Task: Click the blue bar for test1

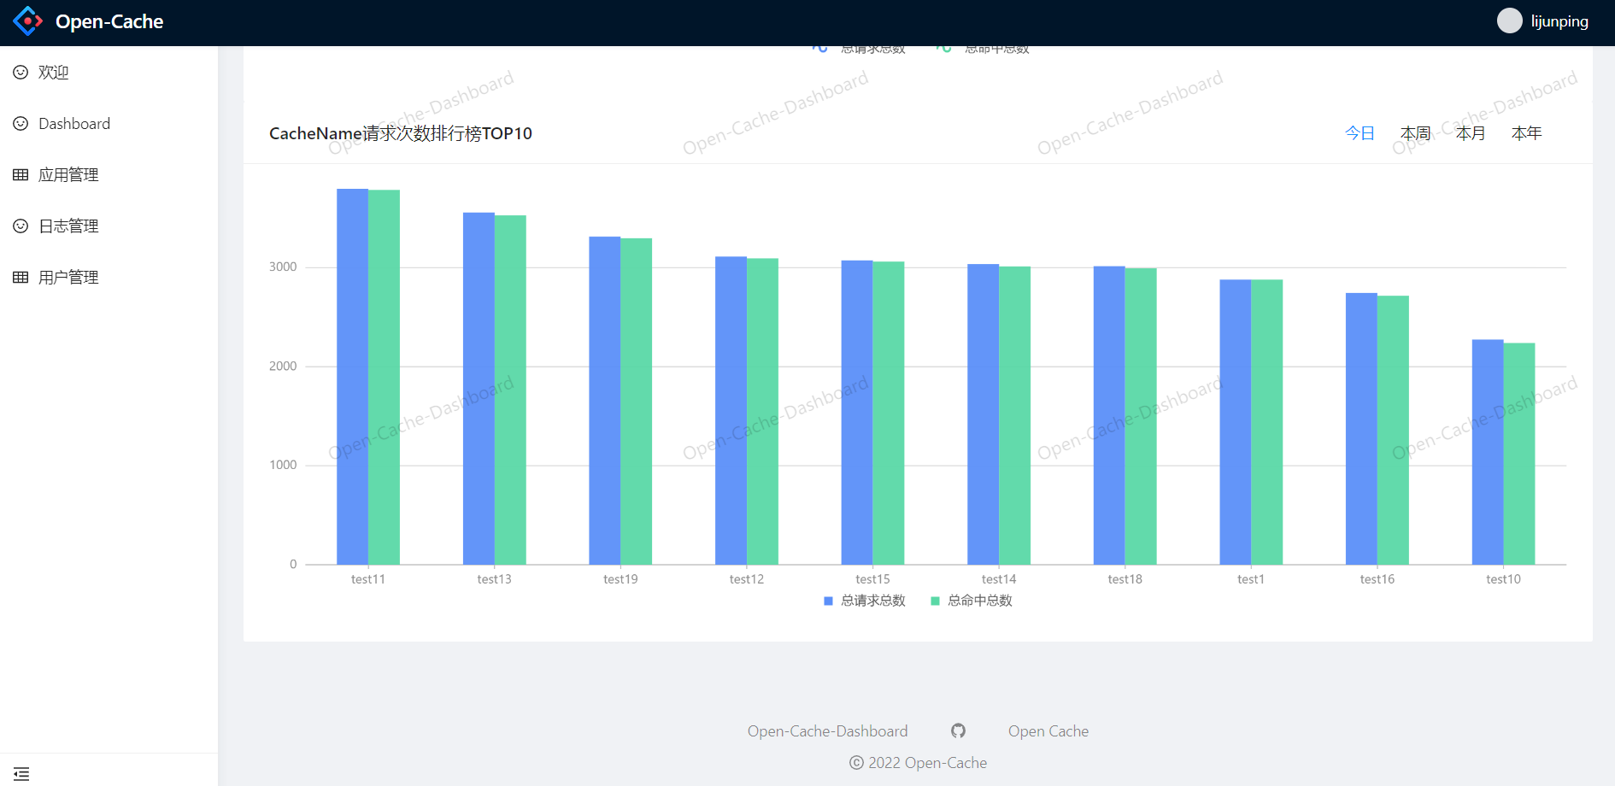Action: (x=1236, y=422)
